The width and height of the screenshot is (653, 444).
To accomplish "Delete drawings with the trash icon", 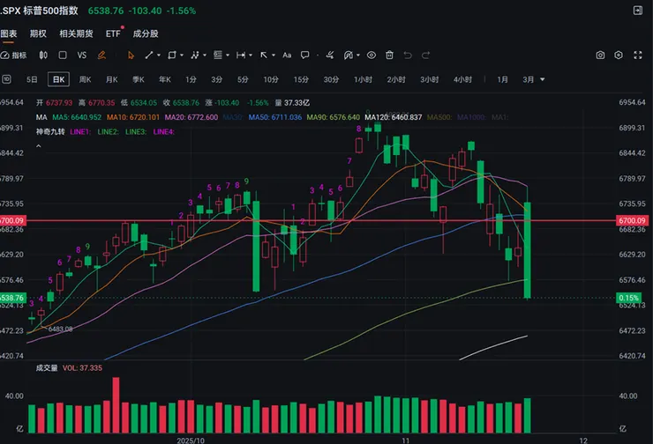I will (x=389, y=55).
